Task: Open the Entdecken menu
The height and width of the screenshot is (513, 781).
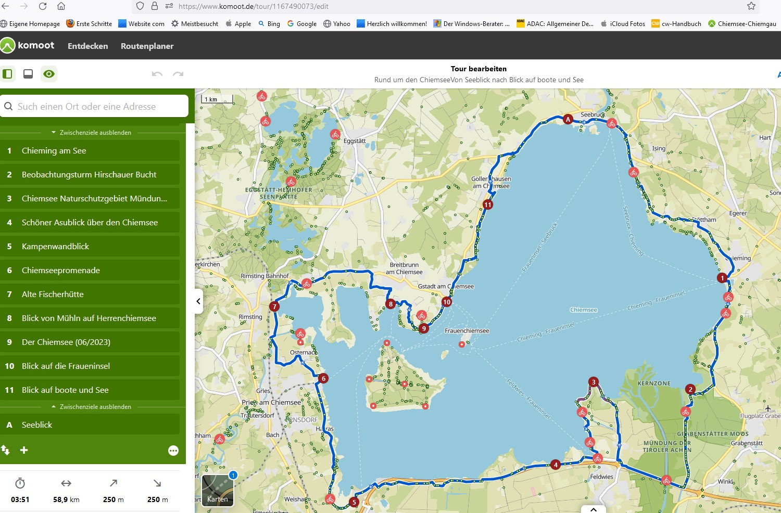Action: (87, 46)
